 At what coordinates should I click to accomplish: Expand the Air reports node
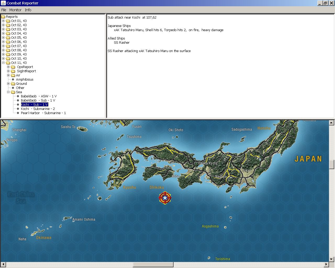tap(8, 75)
